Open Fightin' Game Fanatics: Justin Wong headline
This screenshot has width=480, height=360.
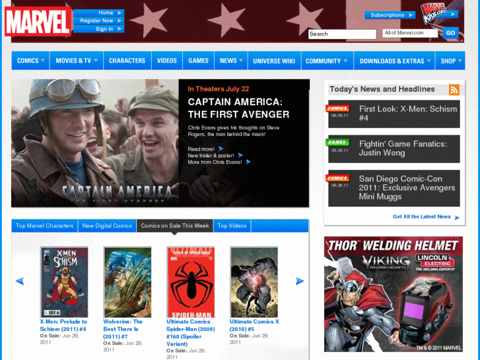point(403,148)
